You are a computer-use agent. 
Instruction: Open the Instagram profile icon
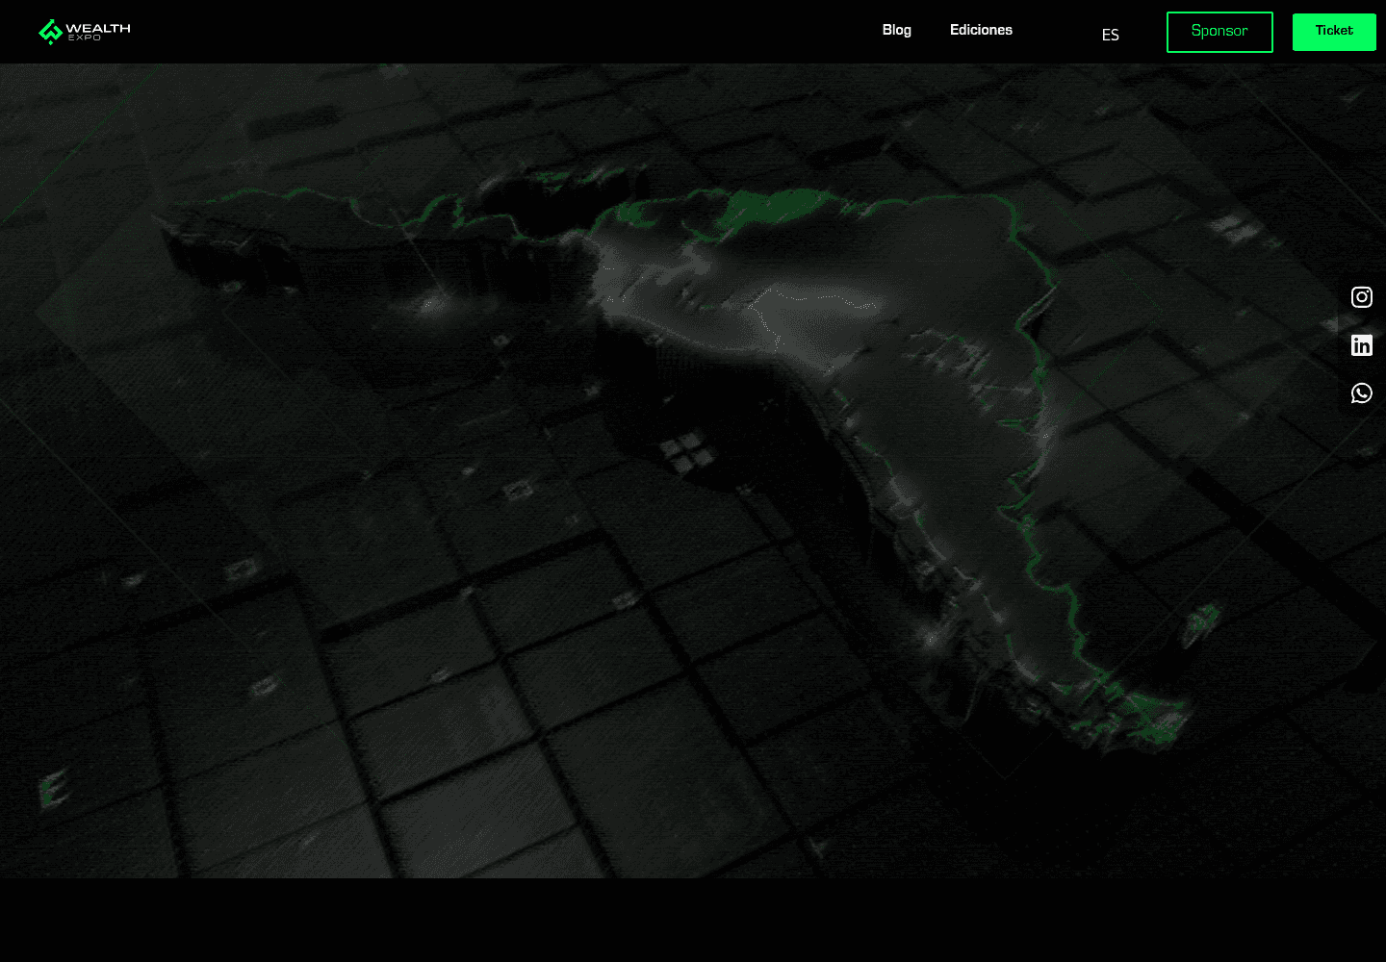click(x=1361, y=297)
